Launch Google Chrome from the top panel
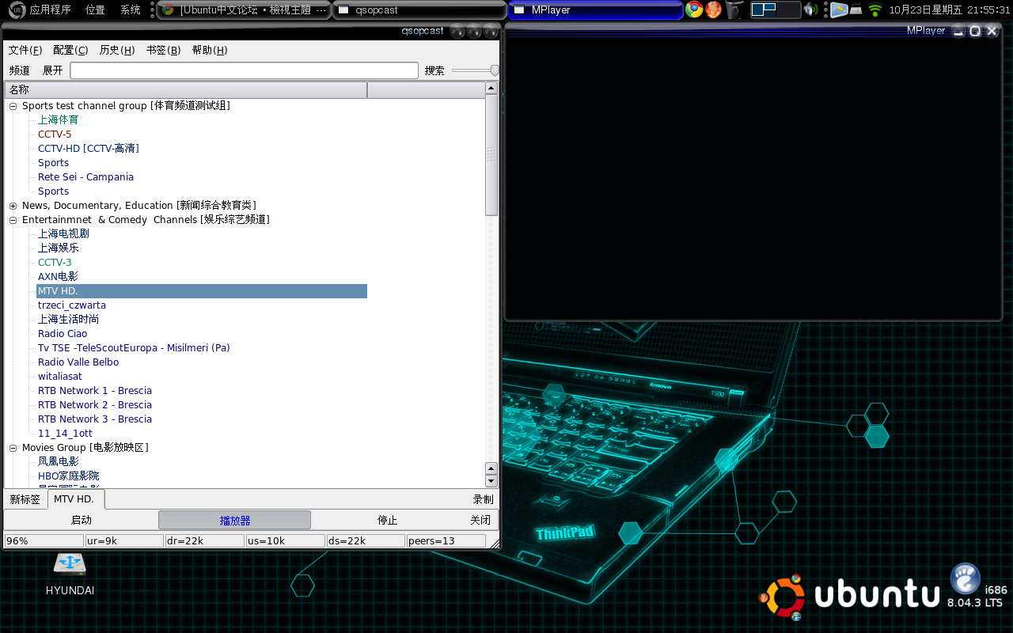 tap(694, 9)
